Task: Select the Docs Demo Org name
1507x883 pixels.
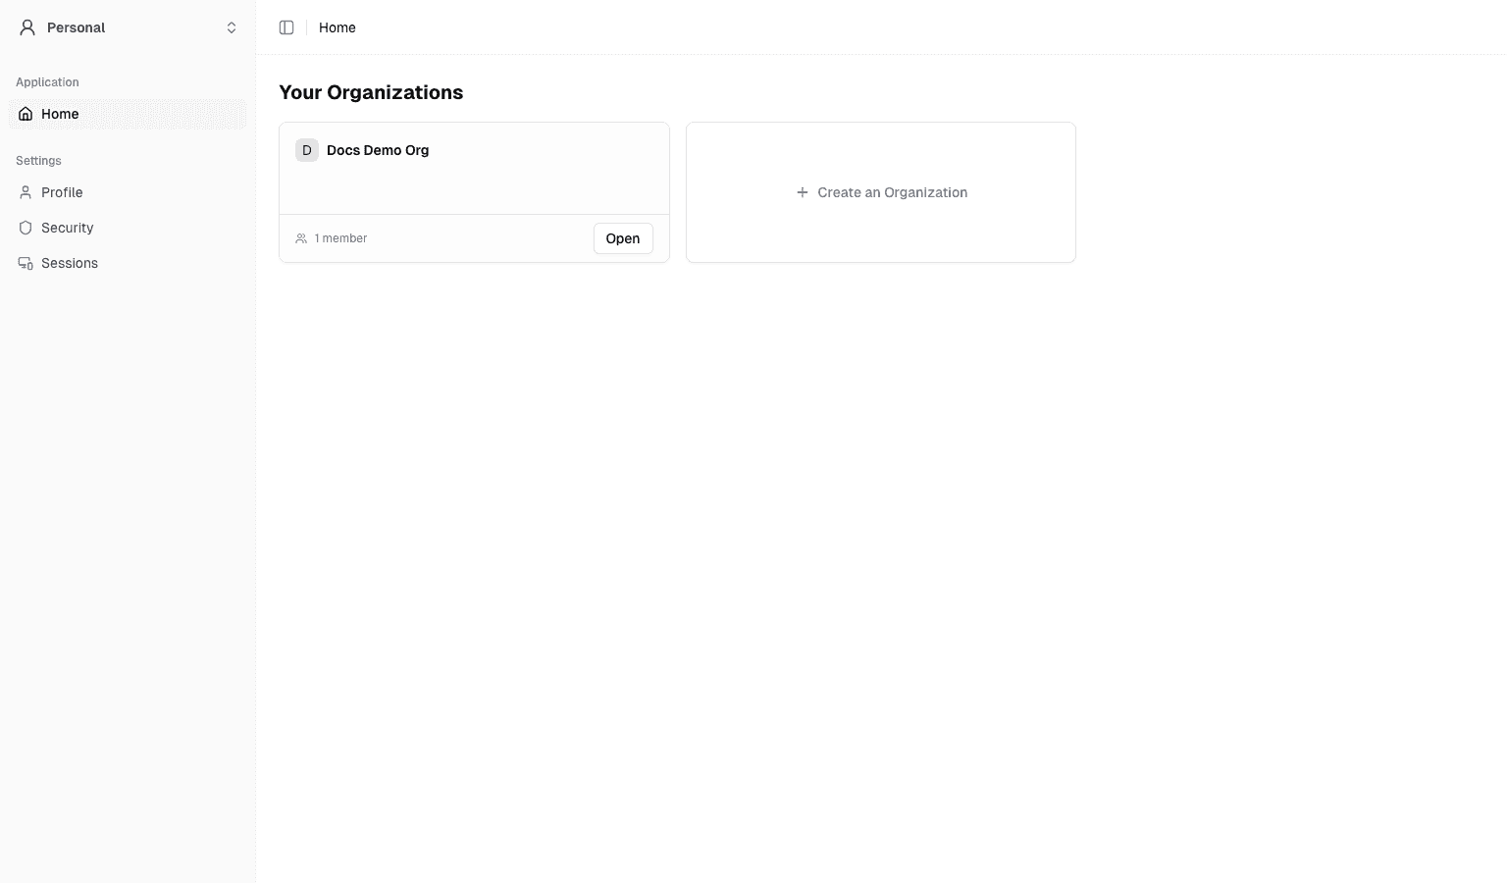Action: point(378,150)
